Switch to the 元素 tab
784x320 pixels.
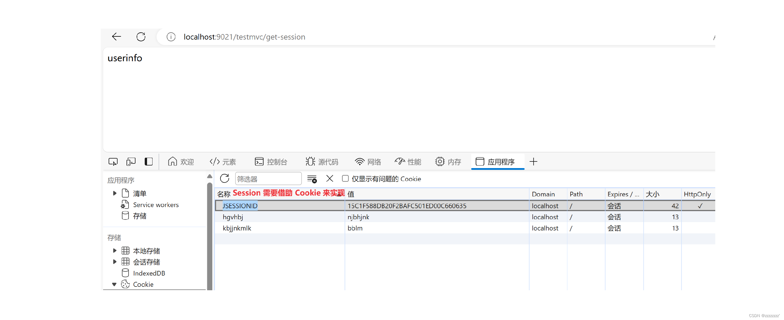point(223,161)
